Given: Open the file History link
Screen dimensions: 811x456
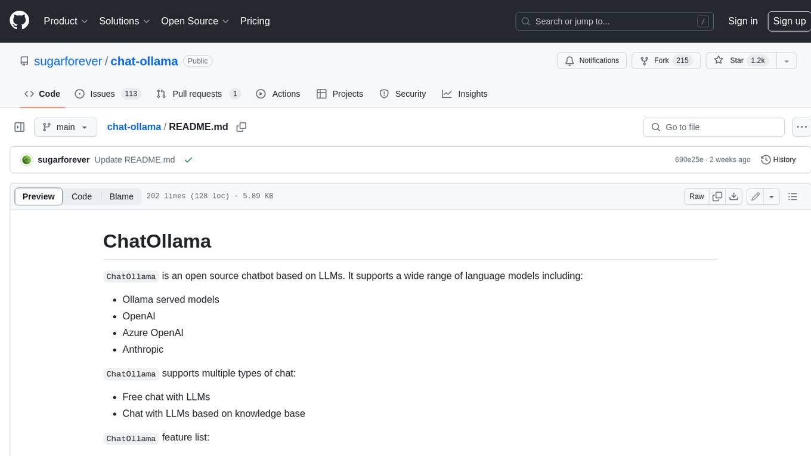Looking at the screenshot, I should click(778, 160).
